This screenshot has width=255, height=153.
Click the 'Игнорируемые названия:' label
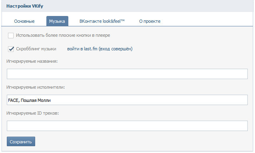32,61
